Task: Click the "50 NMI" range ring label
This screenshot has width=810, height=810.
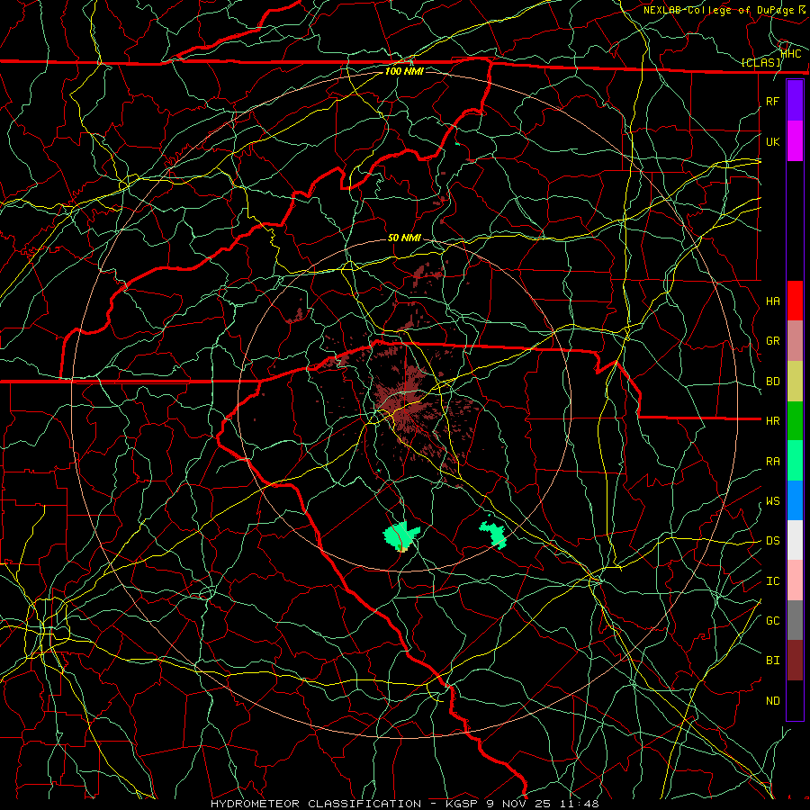Action: click(404, 238)
